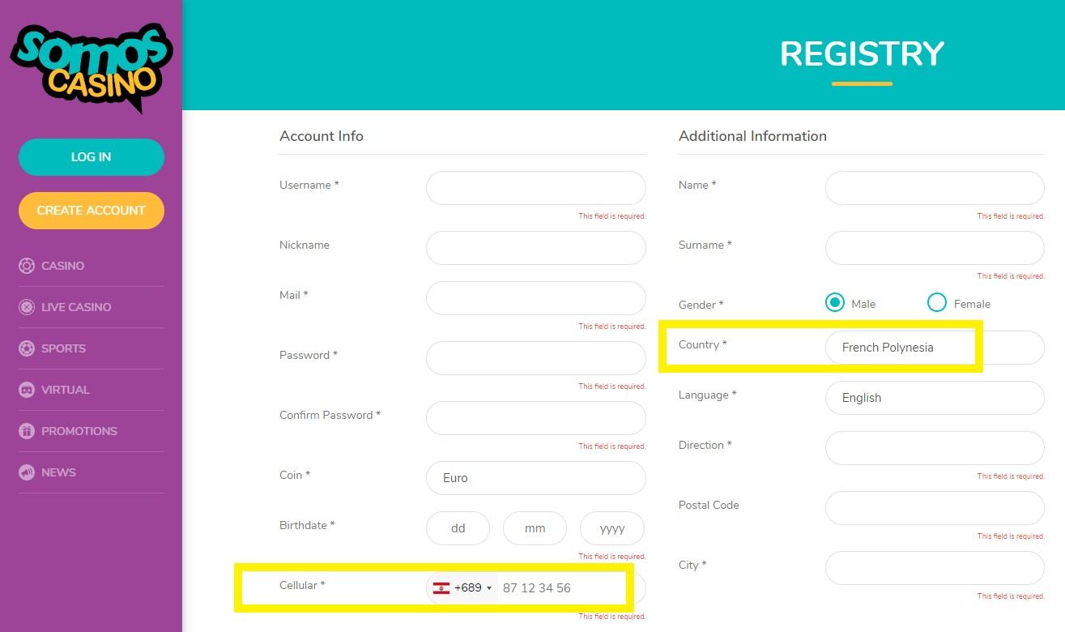Screen dimensions: 1065x632
Task: Click the Promotions gift icon
Action: [x=27, y=431]
